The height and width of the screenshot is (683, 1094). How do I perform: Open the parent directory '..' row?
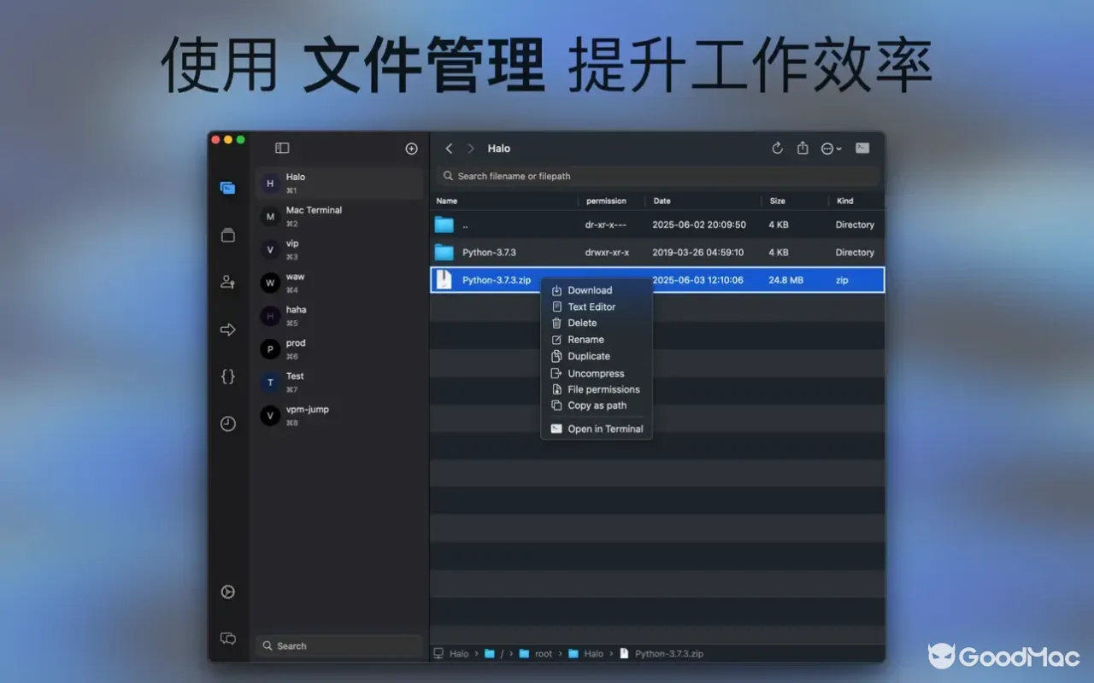pyautogui.click(x=657, y=225)
